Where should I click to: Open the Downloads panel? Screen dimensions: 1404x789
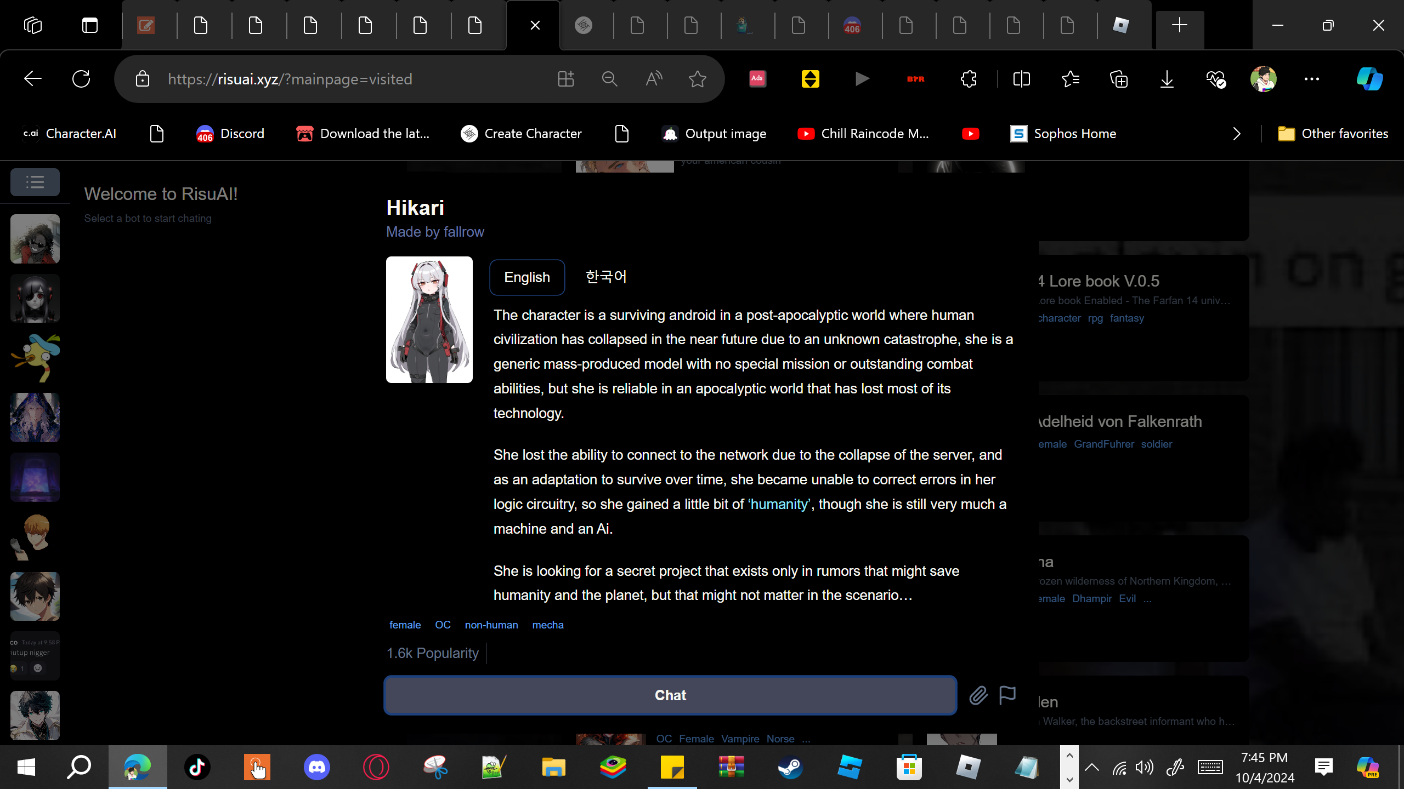(x=1167, y=79)
